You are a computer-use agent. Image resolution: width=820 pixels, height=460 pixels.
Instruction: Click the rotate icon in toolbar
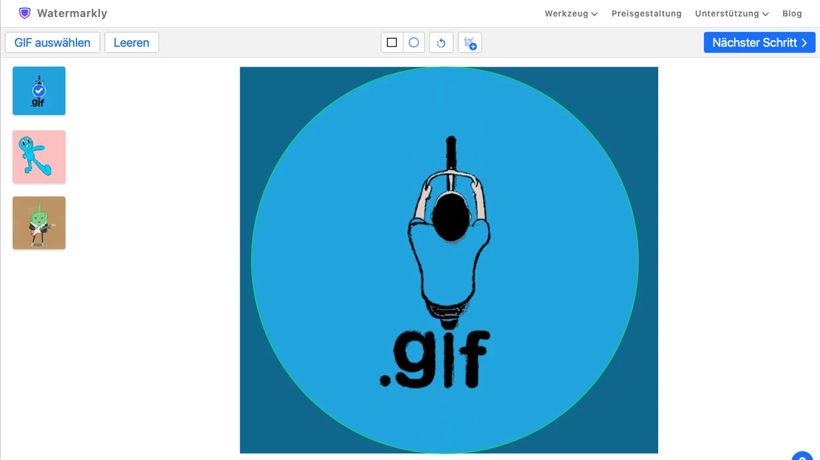pyautogui.click(x=441, y=43)
